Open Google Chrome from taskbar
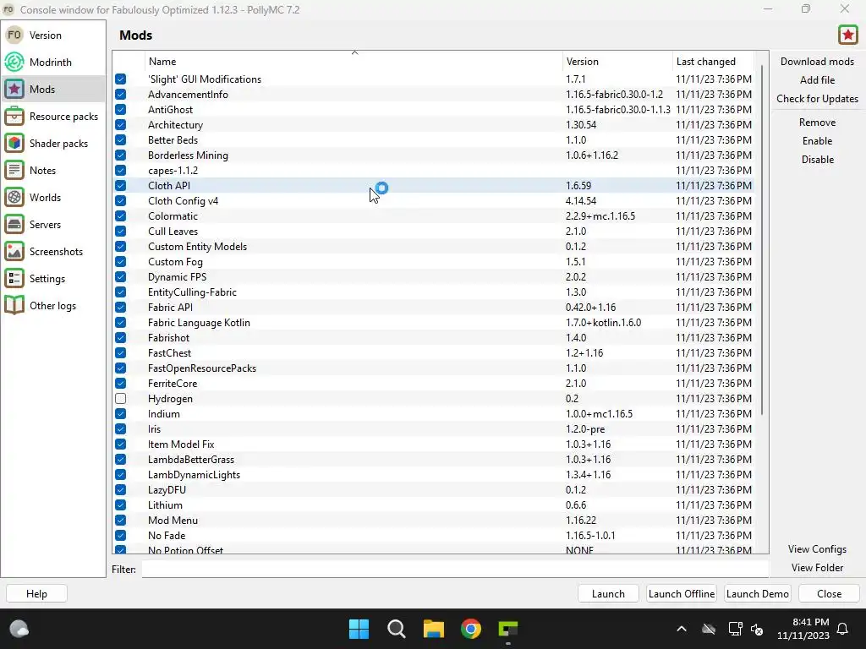866x649 pixels. [471, 629]
